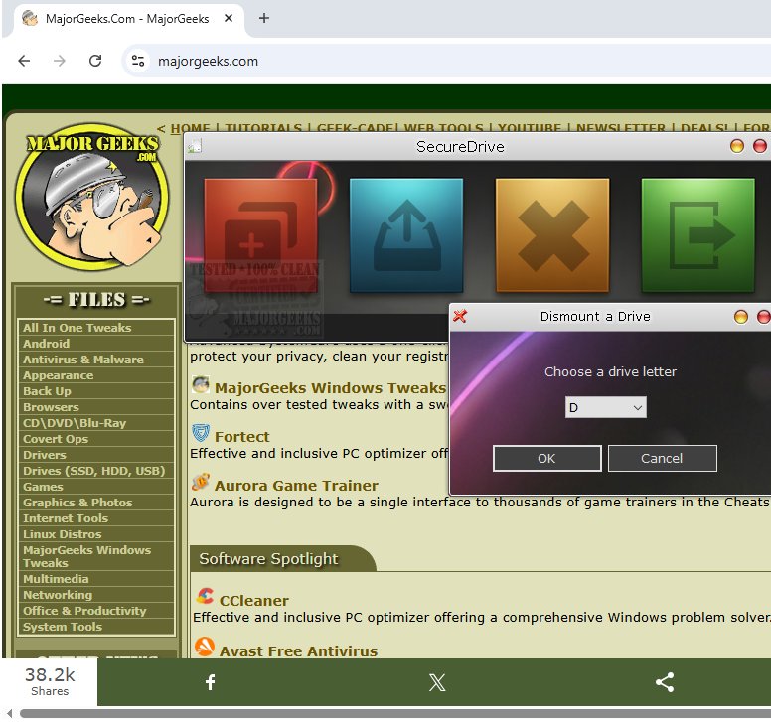Click Cancel in the Dismount a Drive dialog
771x722 pixels.
click(662, 458)
